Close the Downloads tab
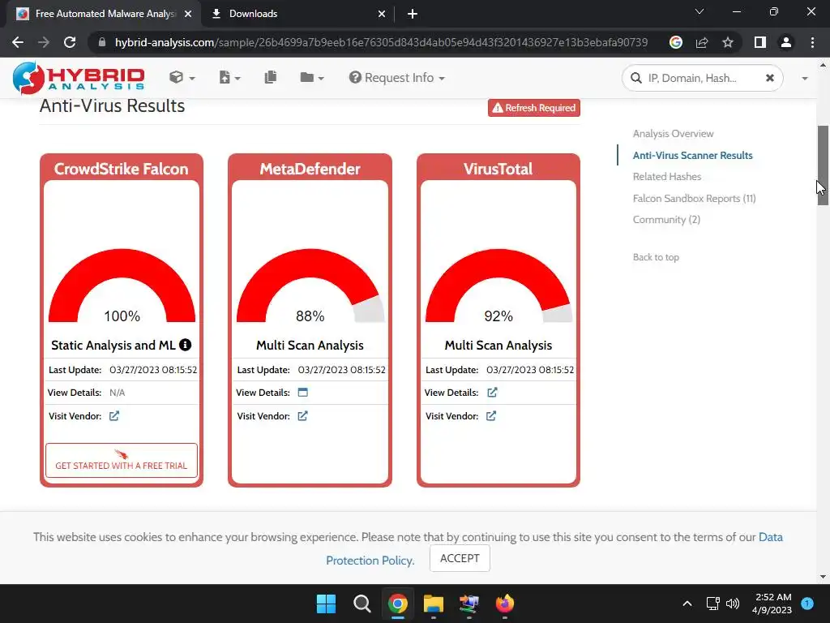This screenshot has width=830, height=623. click(382, 14)
